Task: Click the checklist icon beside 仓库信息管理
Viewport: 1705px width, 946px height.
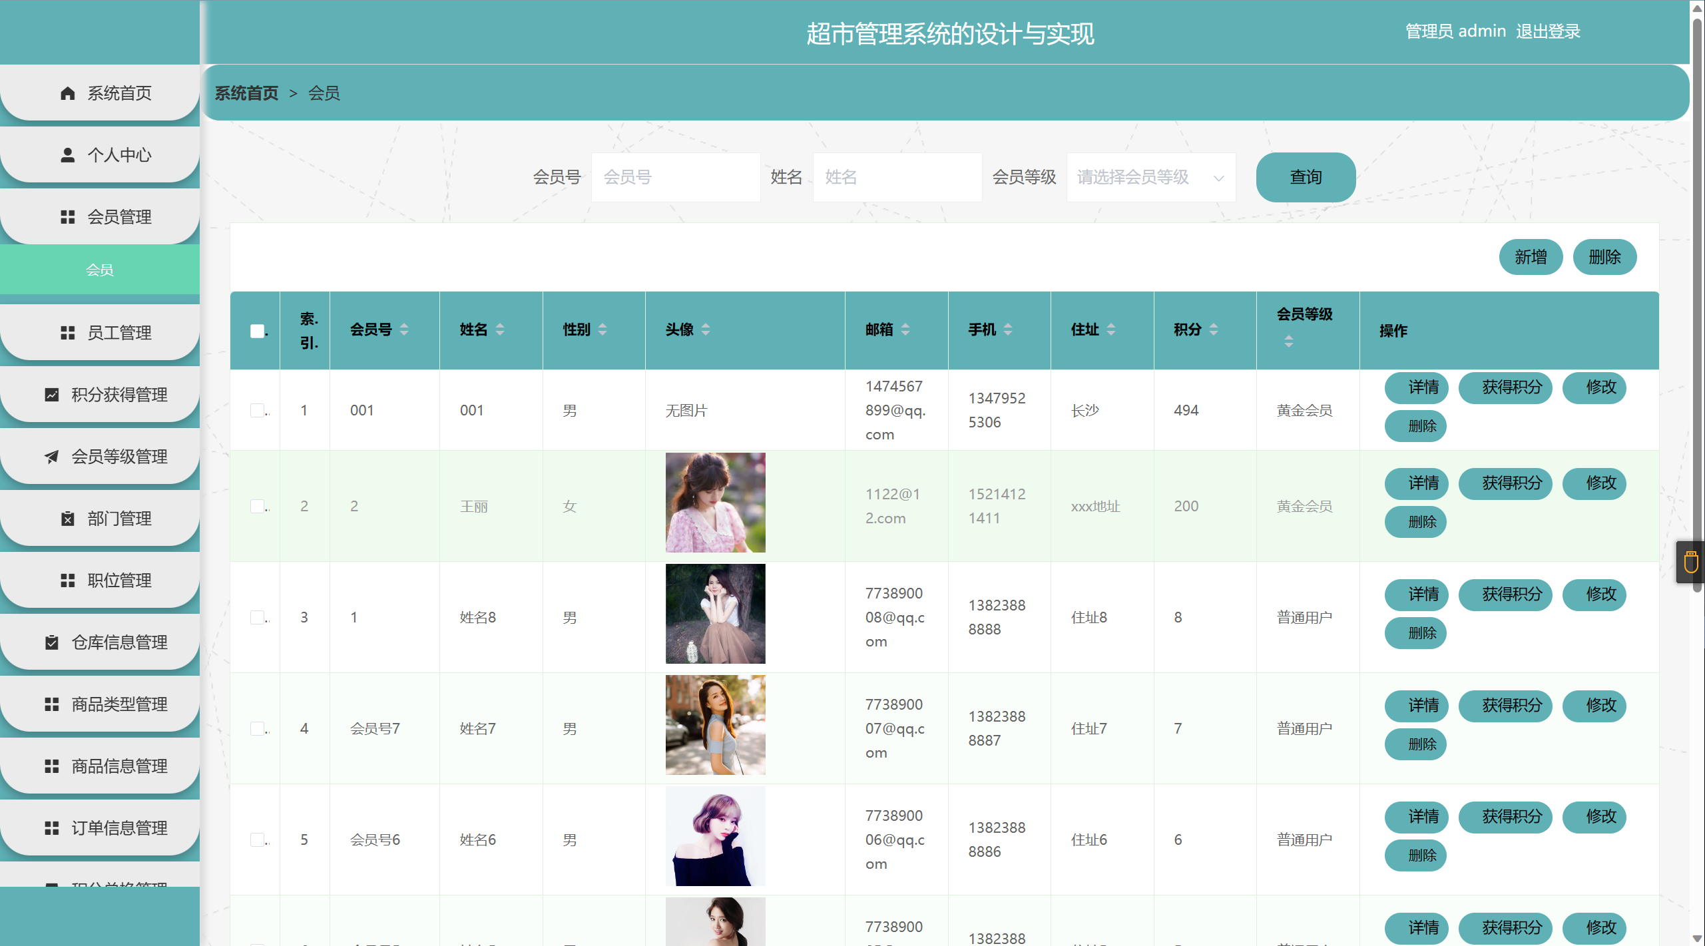Action: [x=51, y=642]
